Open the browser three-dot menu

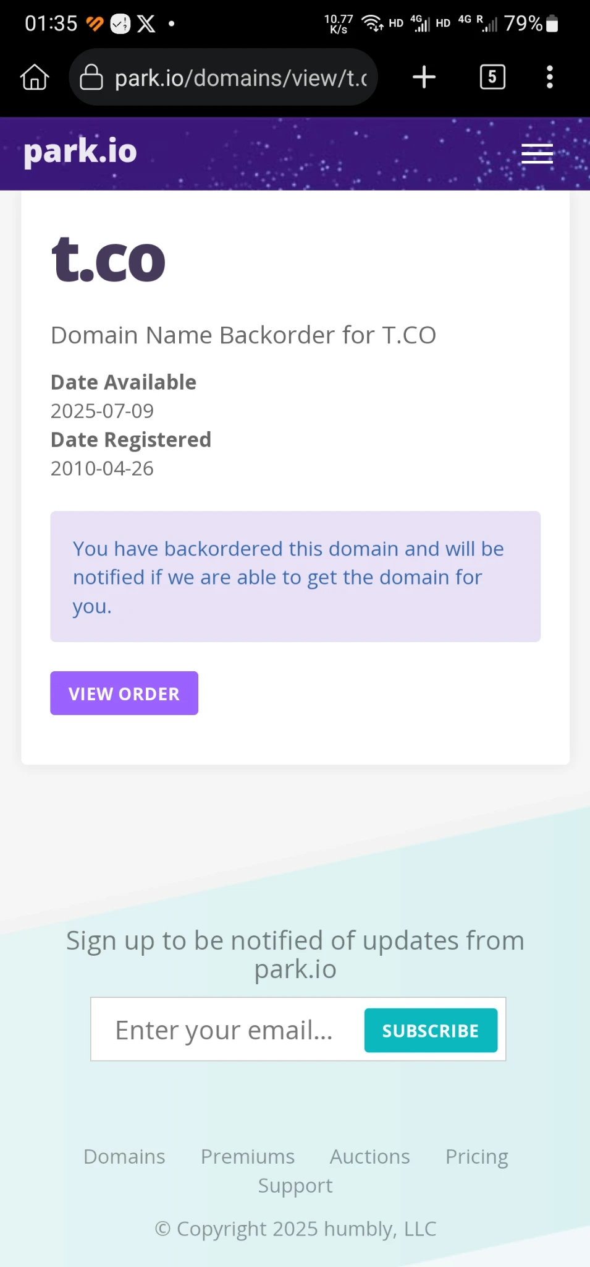[549, 78]
